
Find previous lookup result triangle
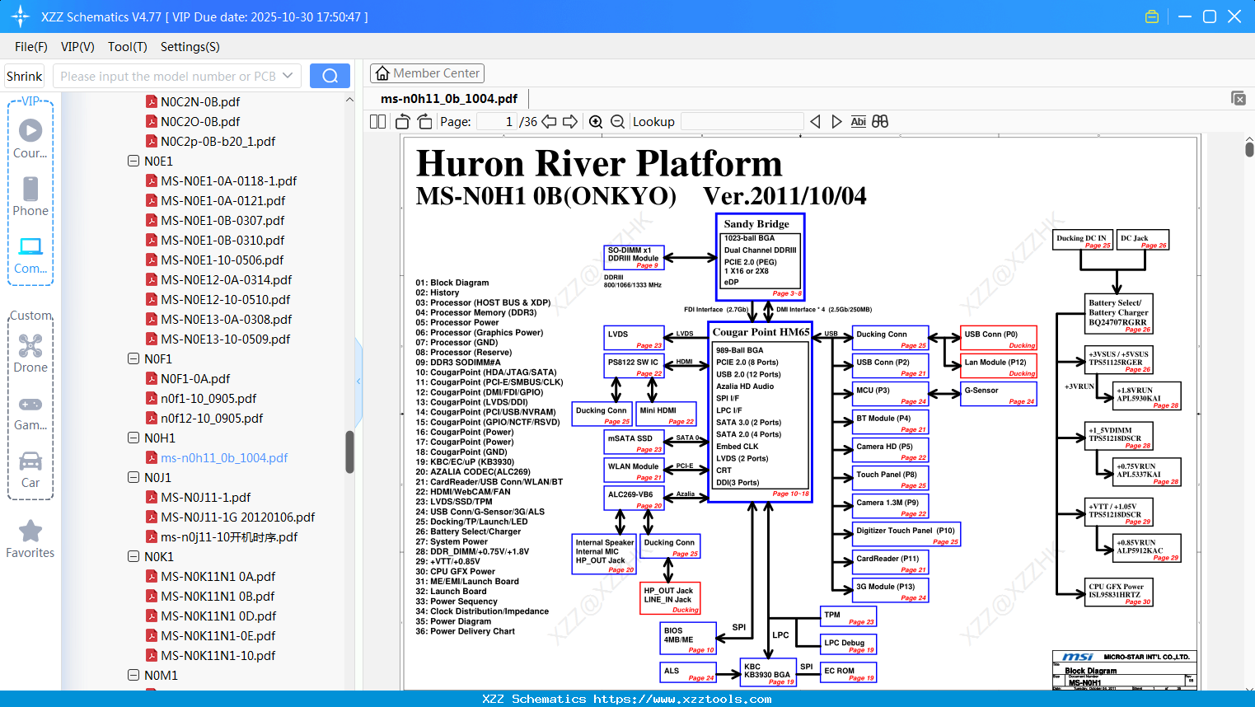click(815, 122)
